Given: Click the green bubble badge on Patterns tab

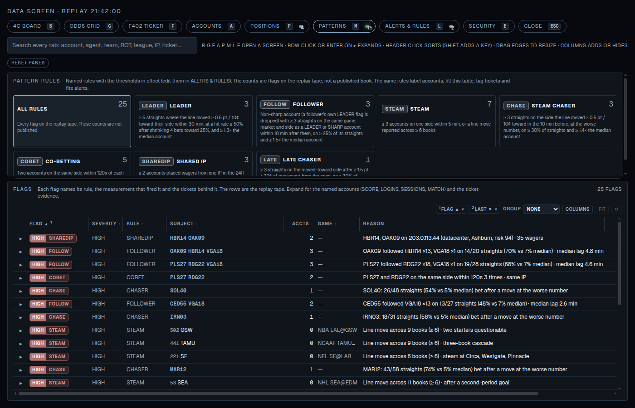Looking at the screenshot, I should point(369,27).
